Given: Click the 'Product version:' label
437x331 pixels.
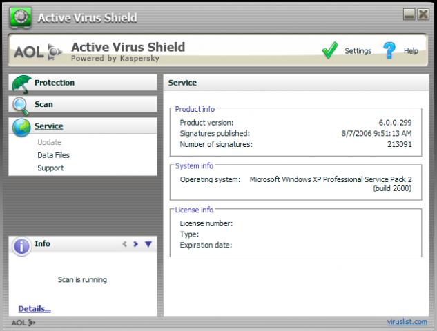Looking at the screenshot, I should click(206, 123).
